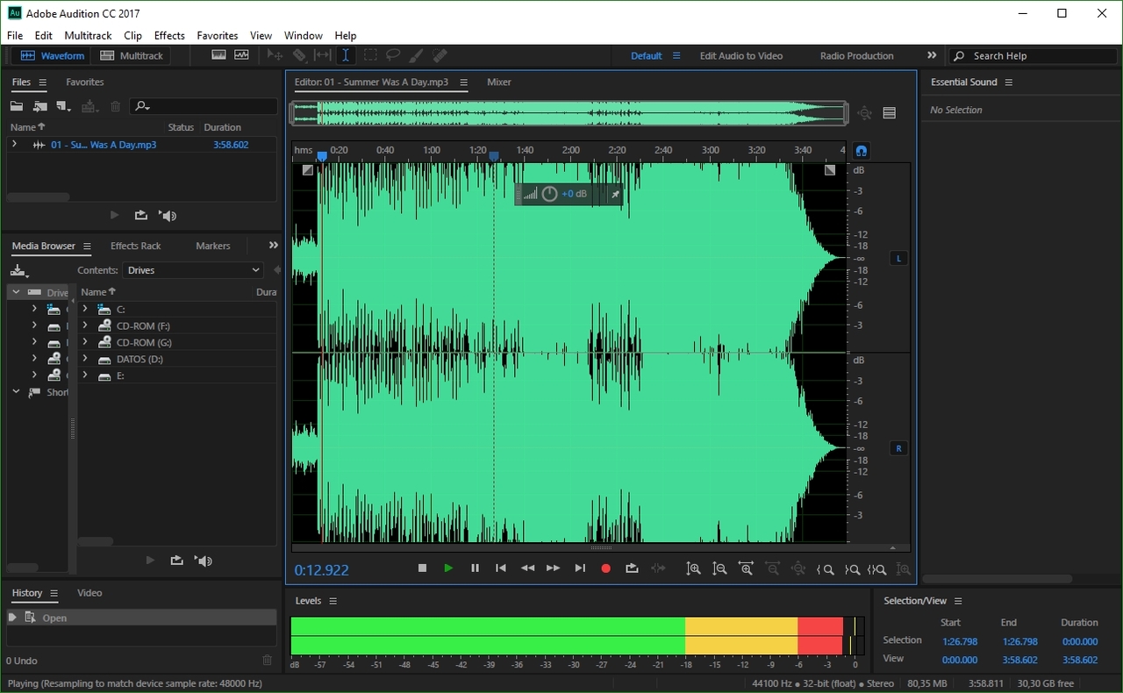1123x693 pixels.
Task: Click the Rewind button
Action: pyautogui.click(x=527, y=568)
